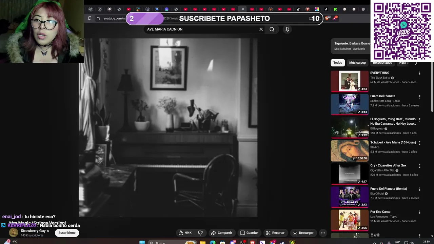
Task: Dislike the video with thumbs down
Action: 200,233
